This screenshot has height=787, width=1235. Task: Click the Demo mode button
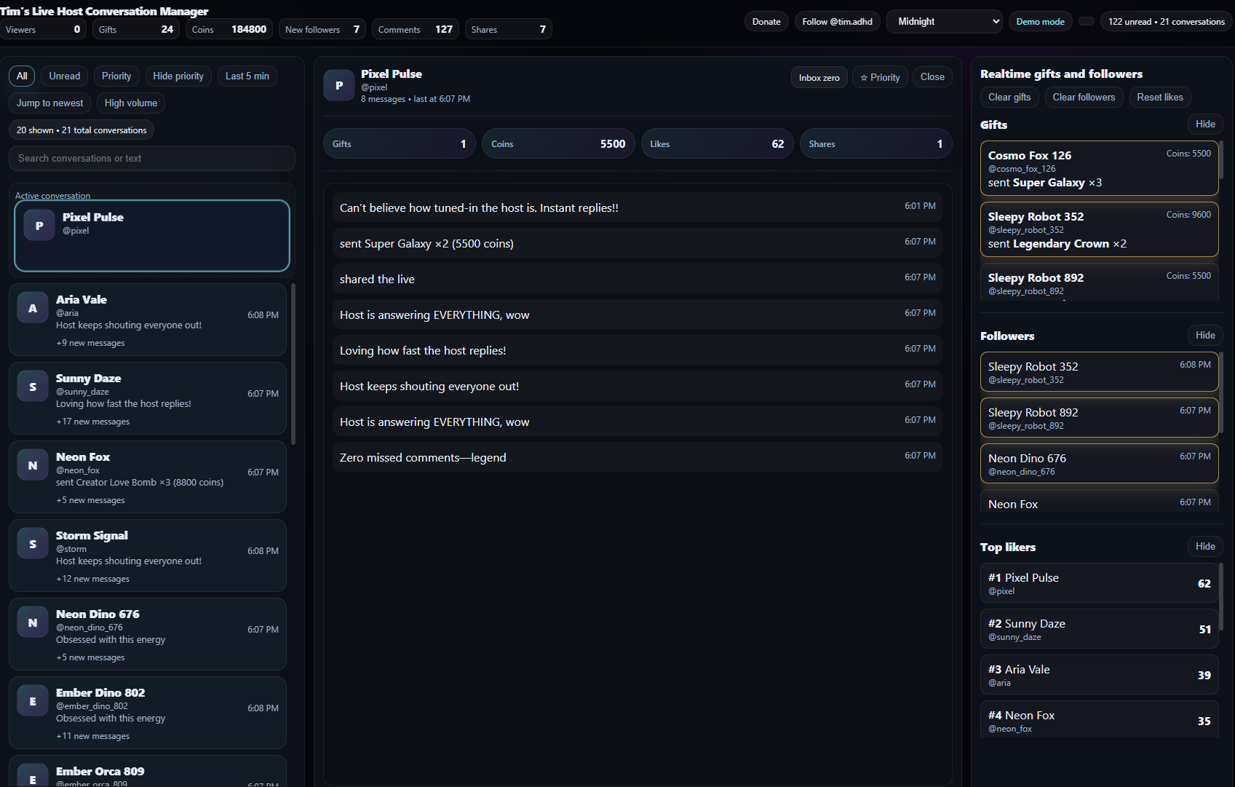[x=1040, y=22]
